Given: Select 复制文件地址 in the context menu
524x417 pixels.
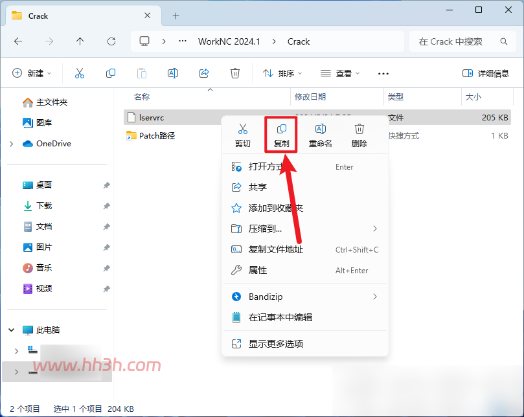Looking at the screenshot, I should point(305,249).
